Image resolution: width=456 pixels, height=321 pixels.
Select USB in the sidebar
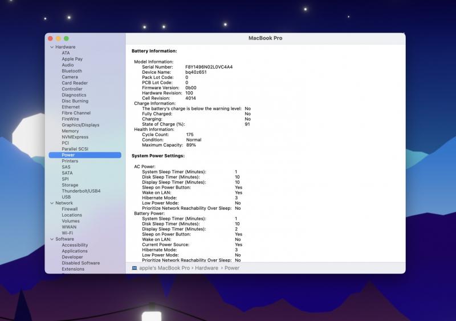click(x=66, y=197)
